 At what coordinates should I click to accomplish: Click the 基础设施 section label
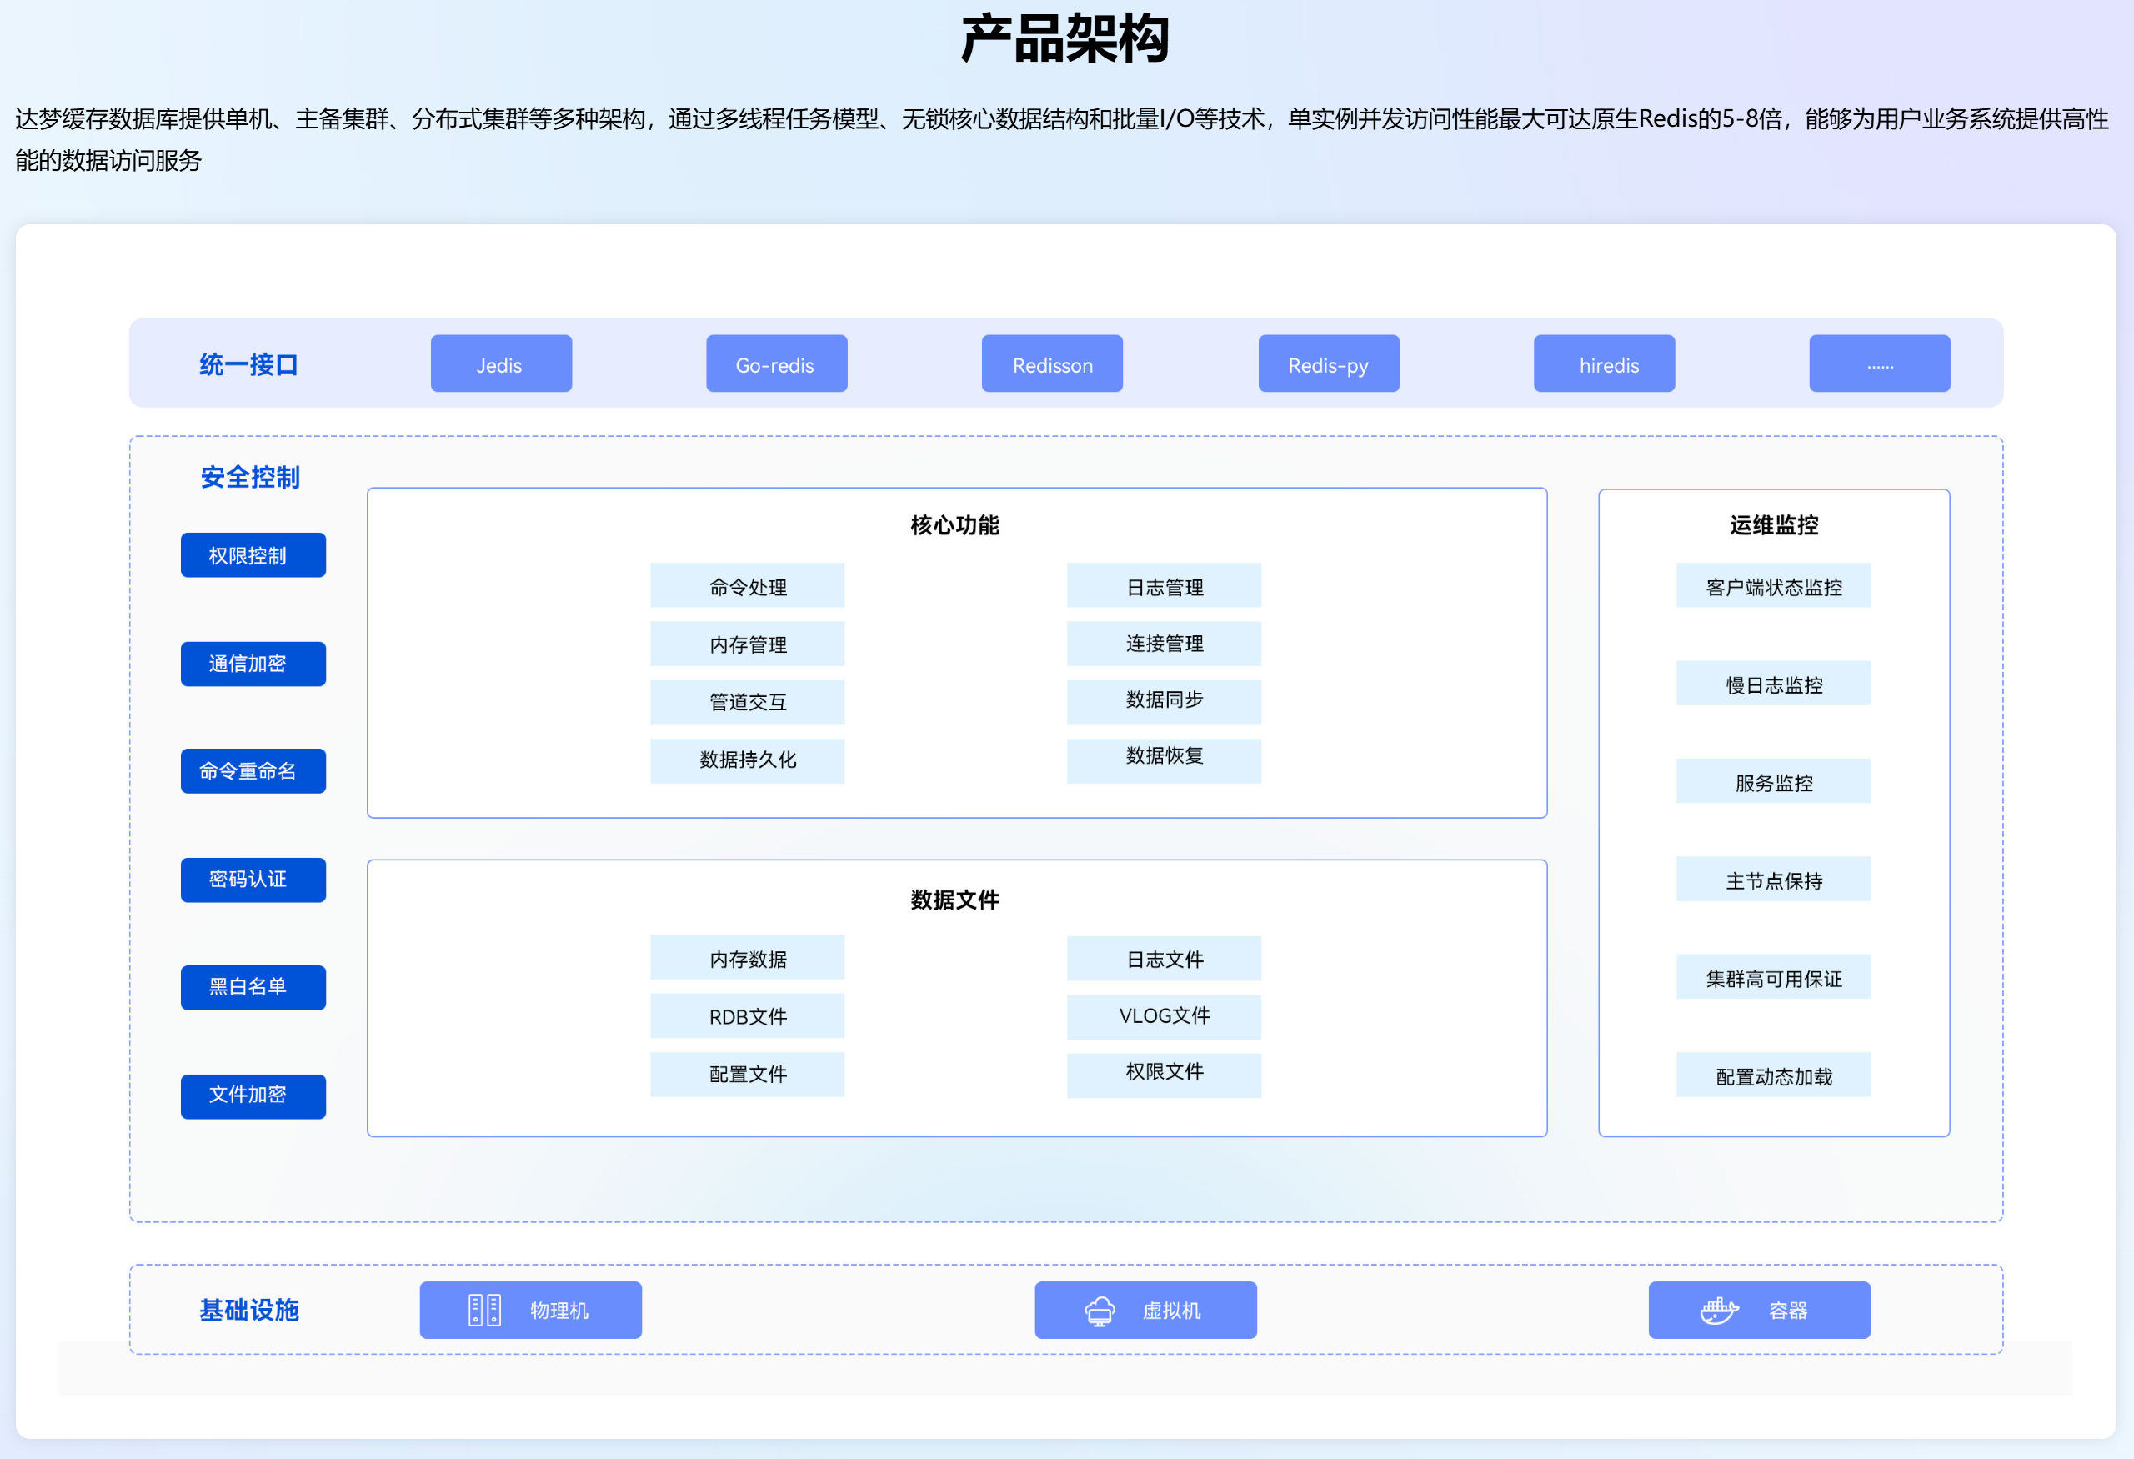(x=249, y=1311)
